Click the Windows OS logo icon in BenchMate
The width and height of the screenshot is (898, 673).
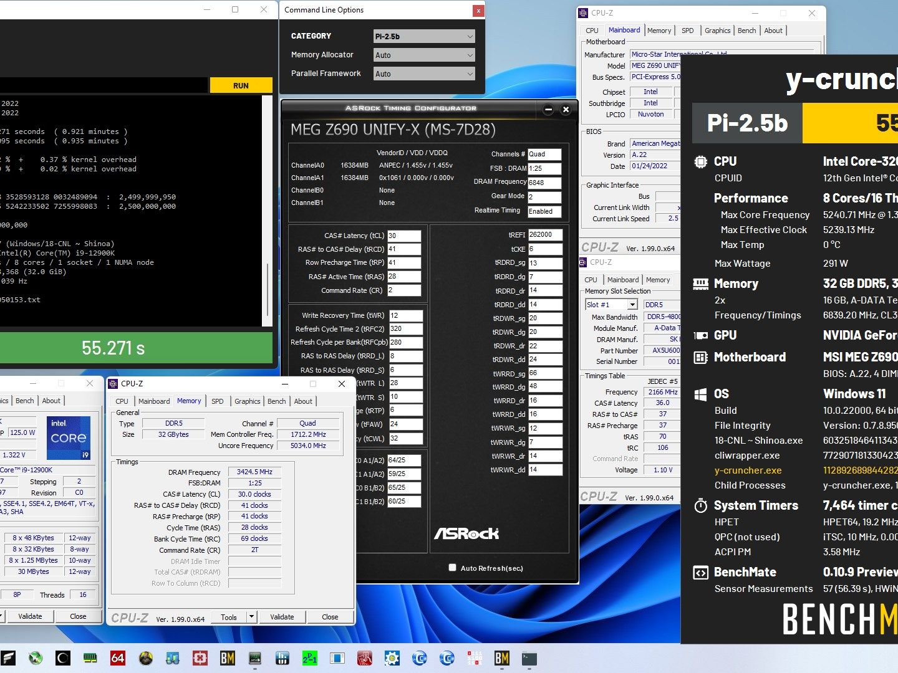[700, 394]
